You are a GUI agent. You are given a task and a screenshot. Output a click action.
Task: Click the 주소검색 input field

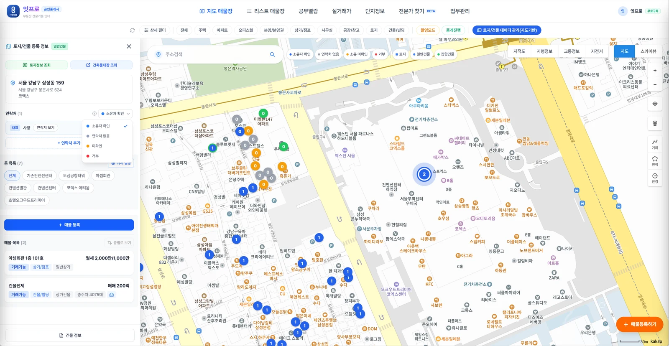coord(215,54)
